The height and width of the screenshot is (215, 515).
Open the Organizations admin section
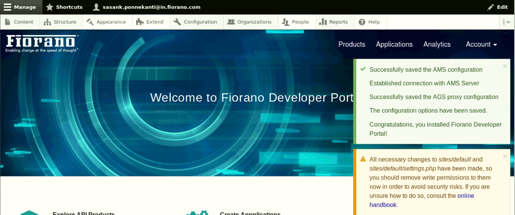250,22
